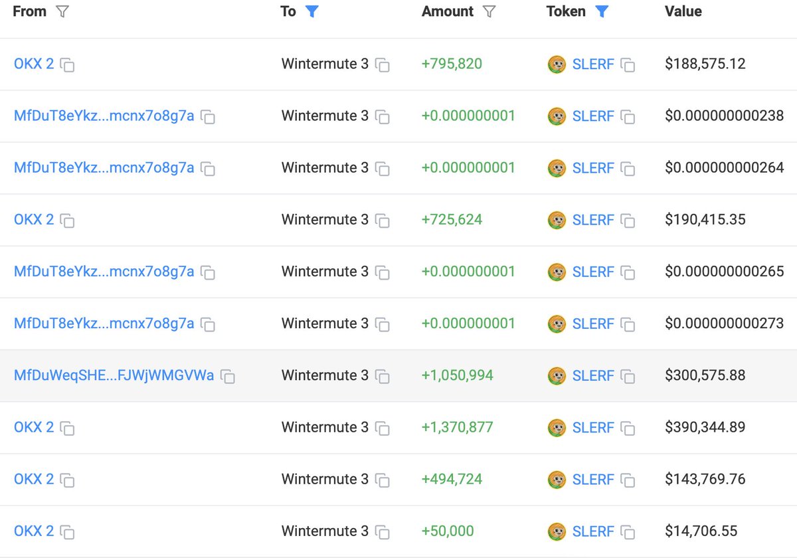Copy SLERF token address in the $390,344.89 row

point(628,428)
